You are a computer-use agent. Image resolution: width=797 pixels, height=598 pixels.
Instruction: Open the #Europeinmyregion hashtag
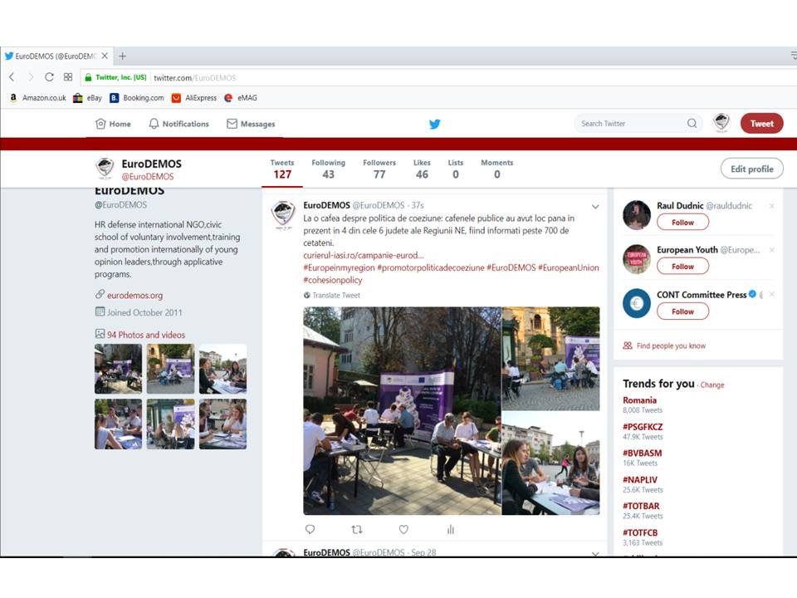pos(339,267)
